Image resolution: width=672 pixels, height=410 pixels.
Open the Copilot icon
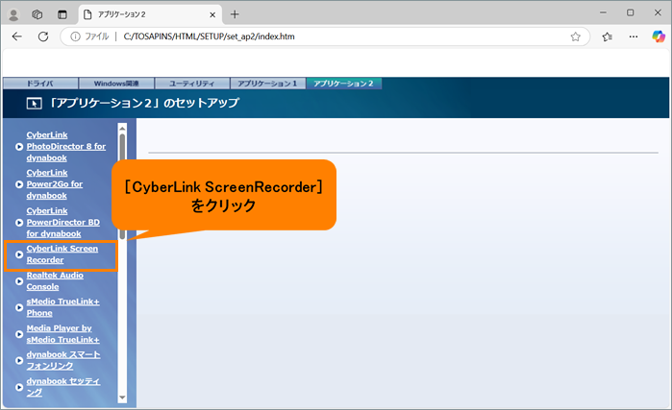[658, 36]
